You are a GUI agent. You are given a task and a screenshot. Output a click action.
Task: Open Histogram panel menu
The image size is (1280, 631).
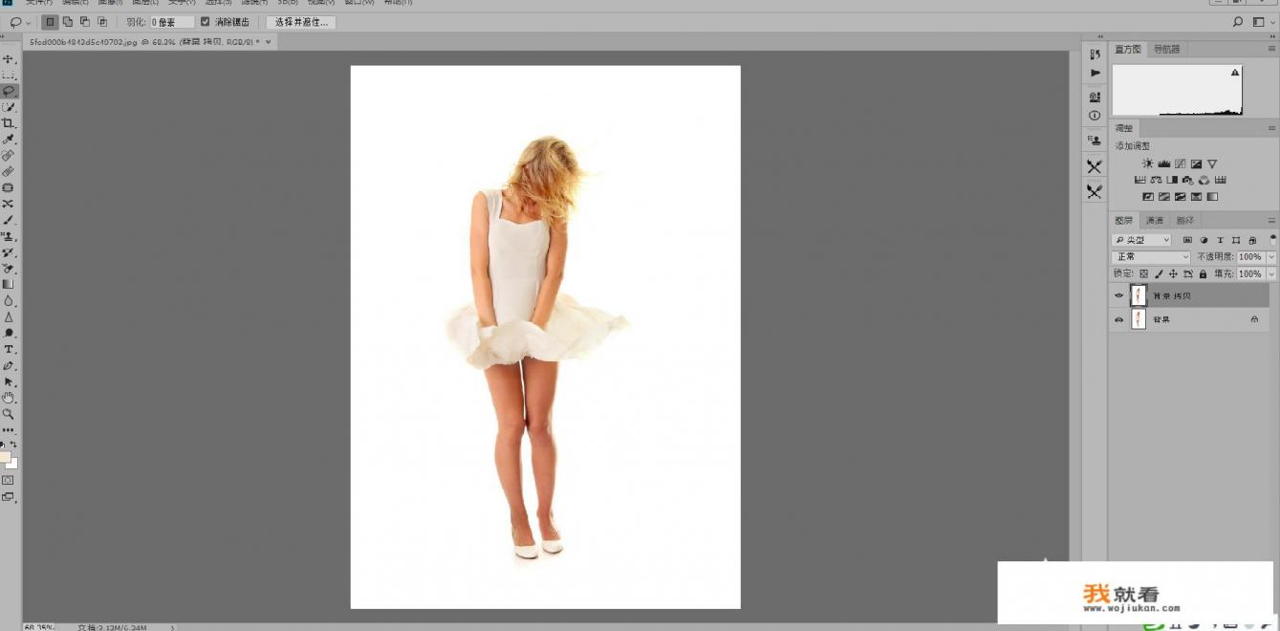tap(1271, 49)
